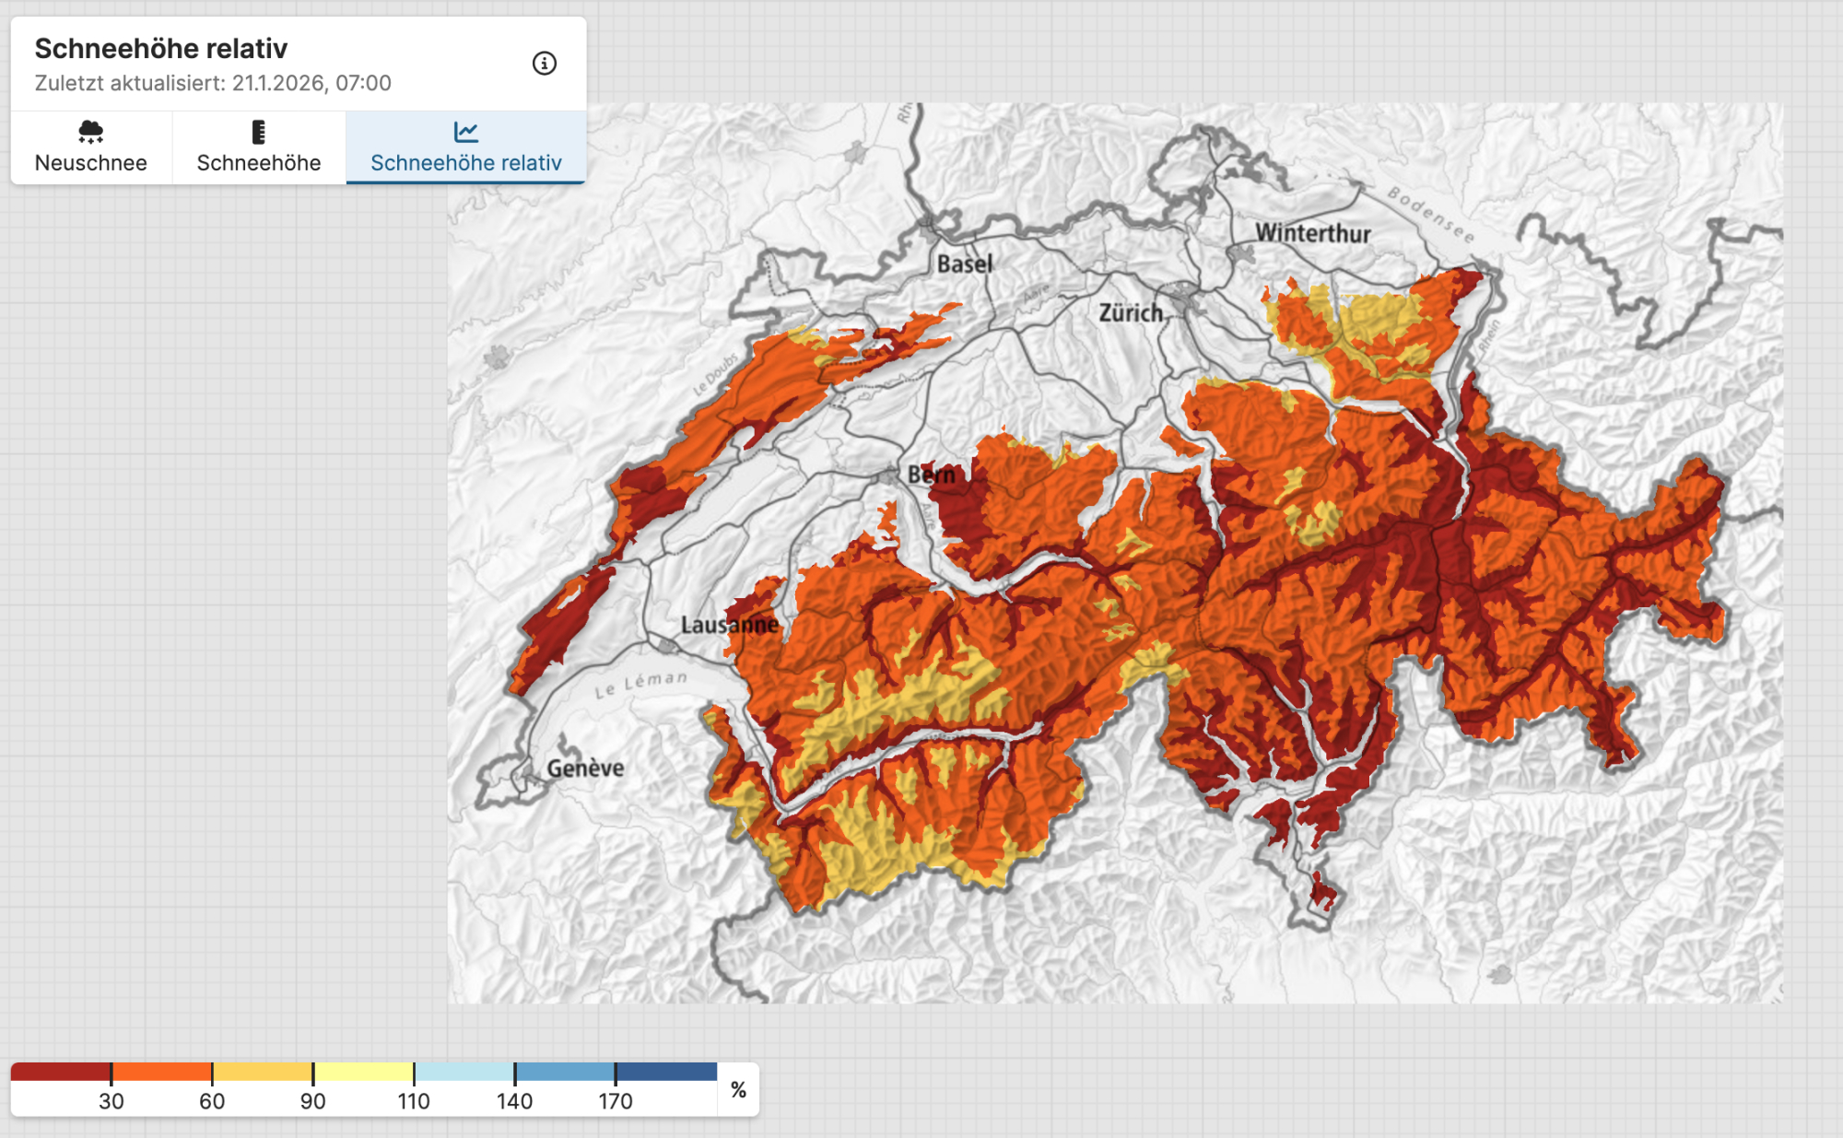Image resolution: width=1843 pixels, height=1138 pixels.
Task: Switch to the Neuschnee tab
Action: coord(90,162)
